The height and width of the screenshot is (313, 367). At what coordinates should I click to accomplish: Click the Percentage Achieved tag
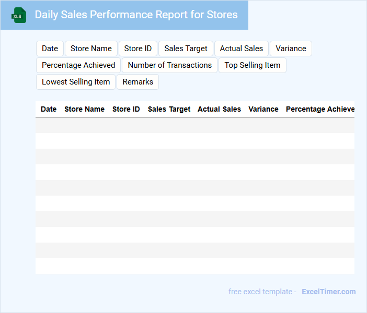pos(78,65)
